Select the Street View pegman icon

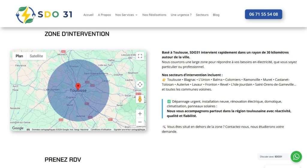tap(140, 99)
